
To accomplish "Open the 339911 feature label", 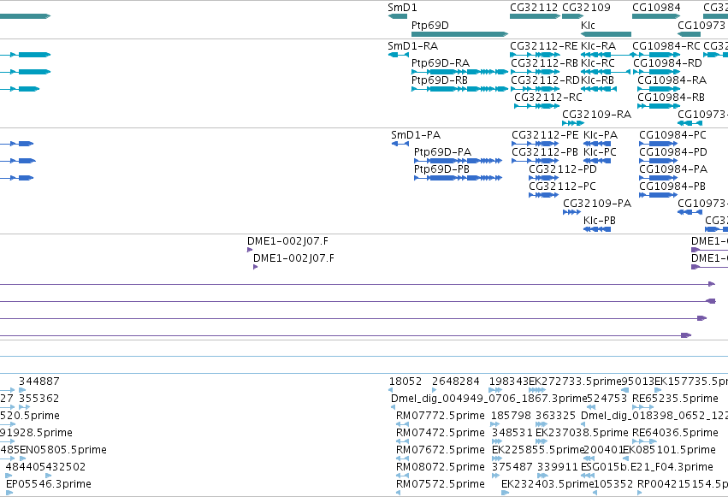I will coord(558,467).
